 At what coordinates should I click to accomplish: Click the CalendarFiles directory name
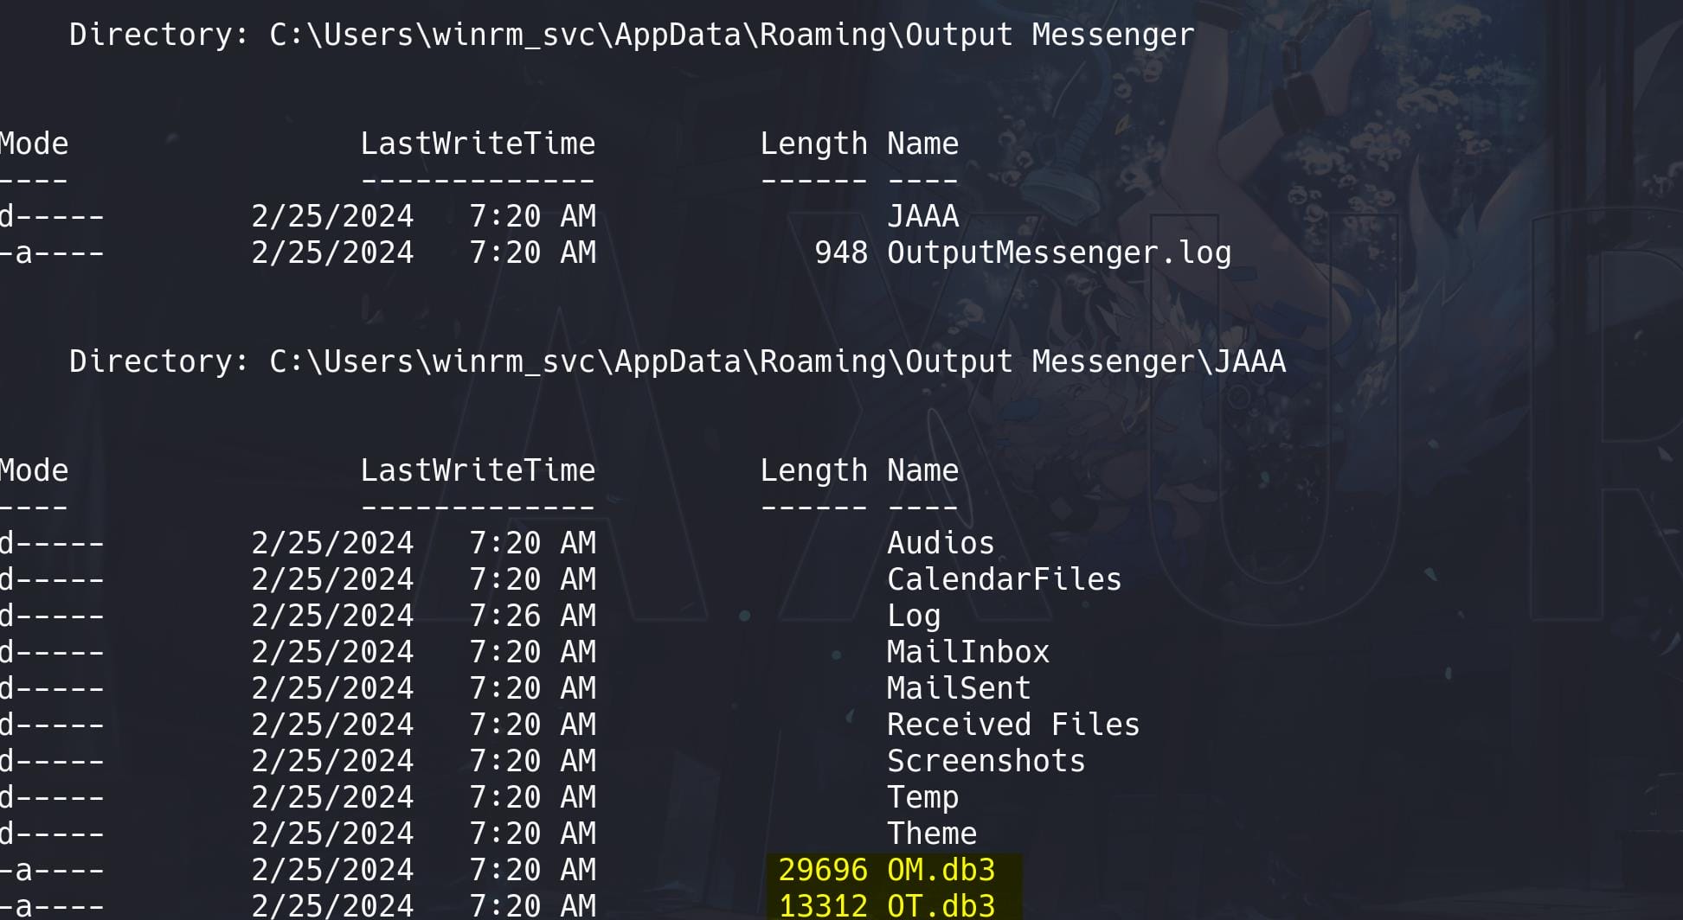coord(1004,579)
